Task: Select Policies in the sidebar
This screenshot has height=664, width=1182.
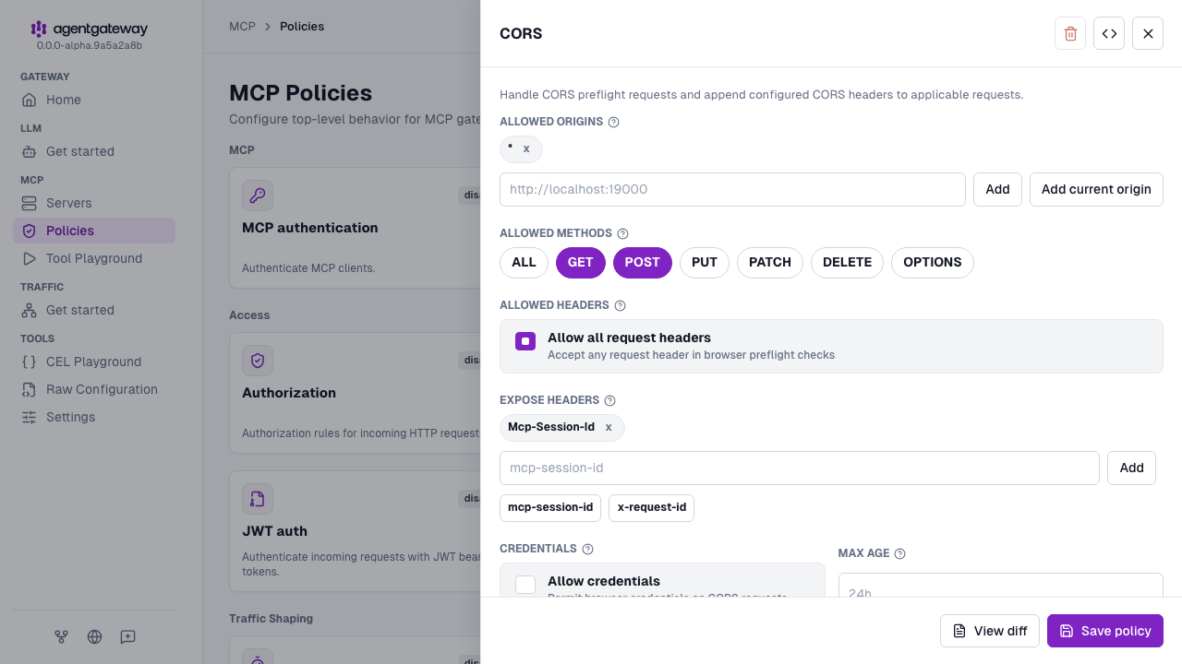Action: 94,231
